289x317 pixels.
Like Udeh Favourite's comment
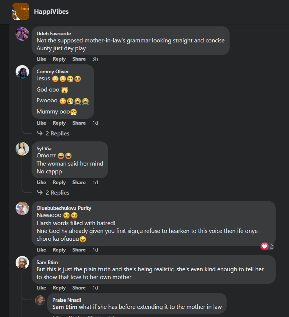[x=41, y=59]
